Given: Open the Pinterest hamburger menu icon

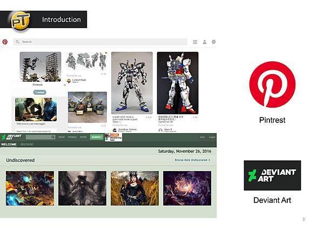Looking at the screenshot, I should 195,42.
